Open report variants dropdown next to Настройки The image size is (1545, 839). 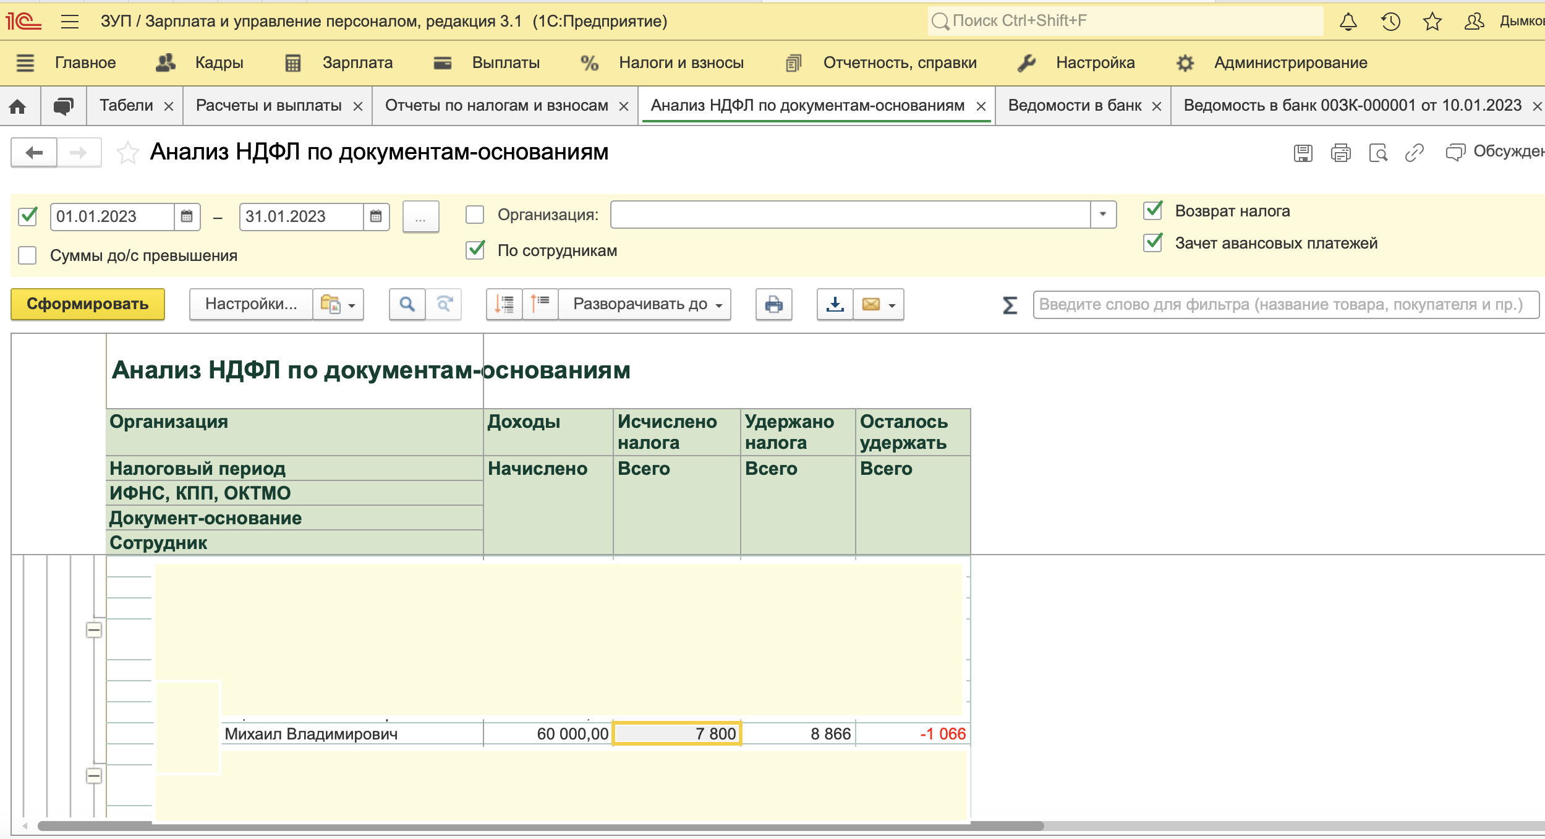point(338,304)
